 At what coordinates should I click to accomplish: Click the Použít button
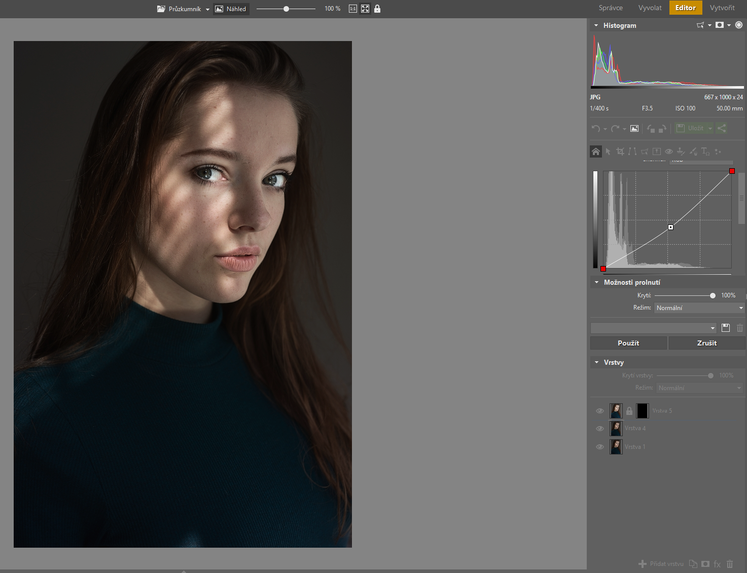[x=628, y=343]
